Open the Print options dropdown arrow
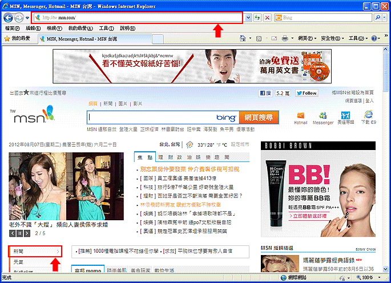391x283 pixels. 292,38
